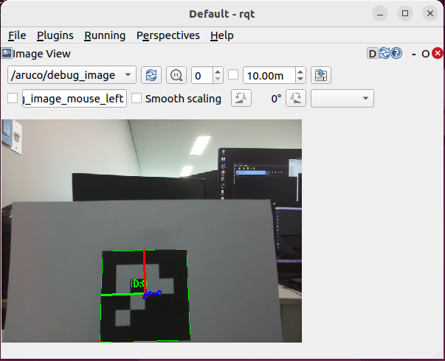Undock the Image View panel with O button
This screenshot has height=361, width=445.
point(425,54)
